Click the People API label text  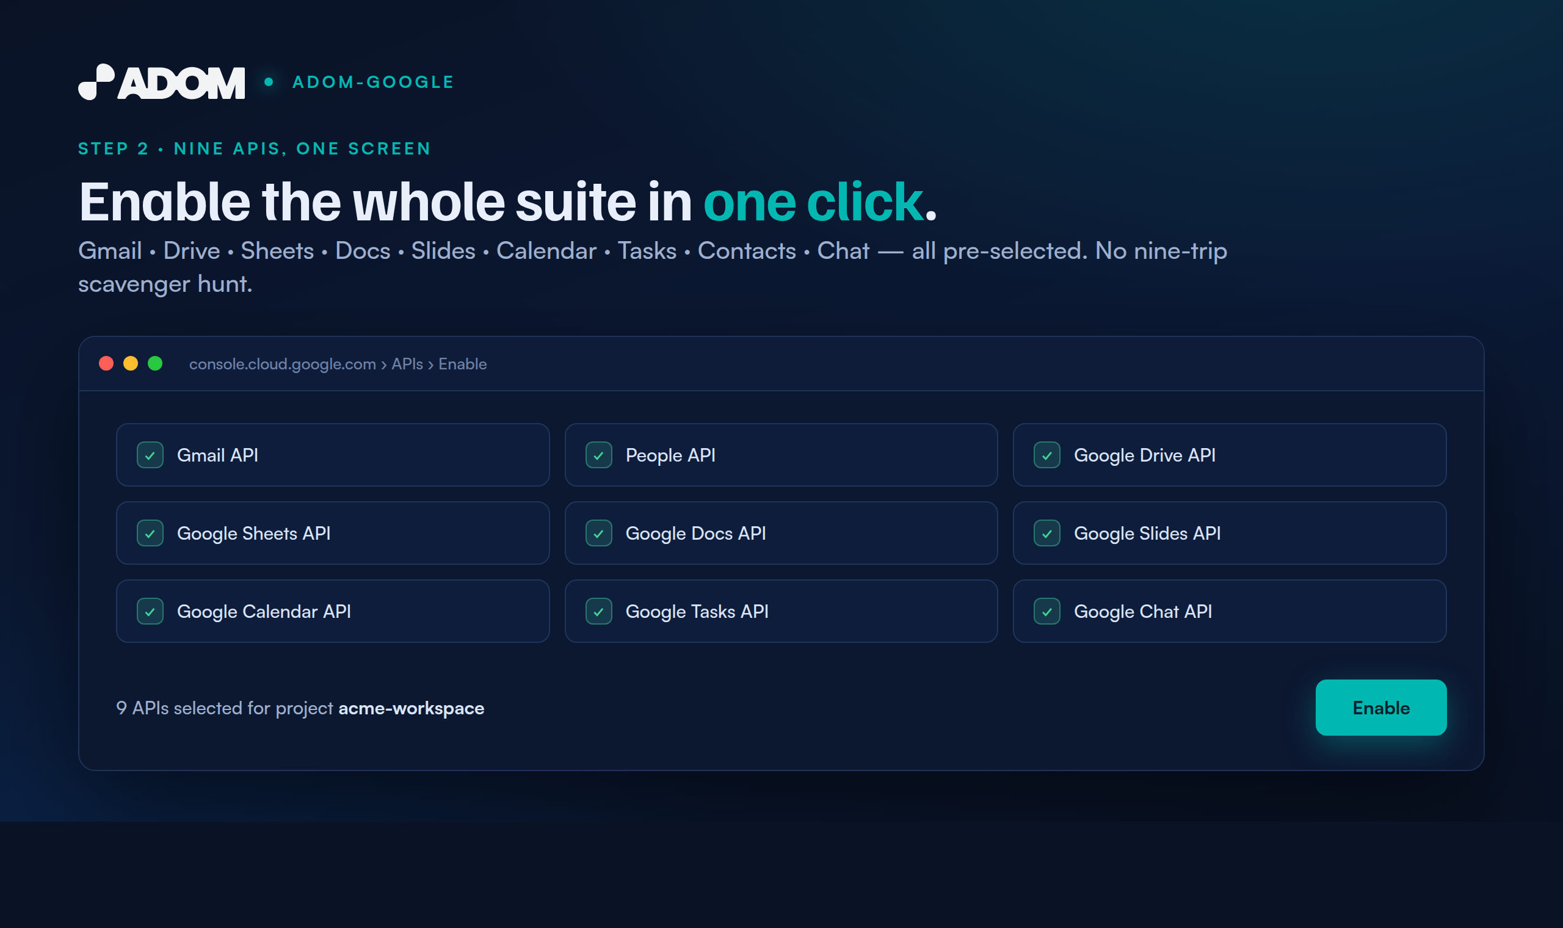[x=670, y=455]
